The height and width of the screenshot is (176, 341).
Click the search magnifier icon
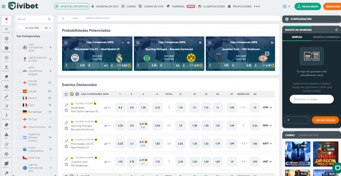pos(49,19)
